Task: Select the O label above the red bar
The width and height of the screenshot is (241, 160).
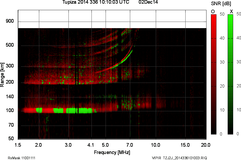Action: click(x=213, y=11)
